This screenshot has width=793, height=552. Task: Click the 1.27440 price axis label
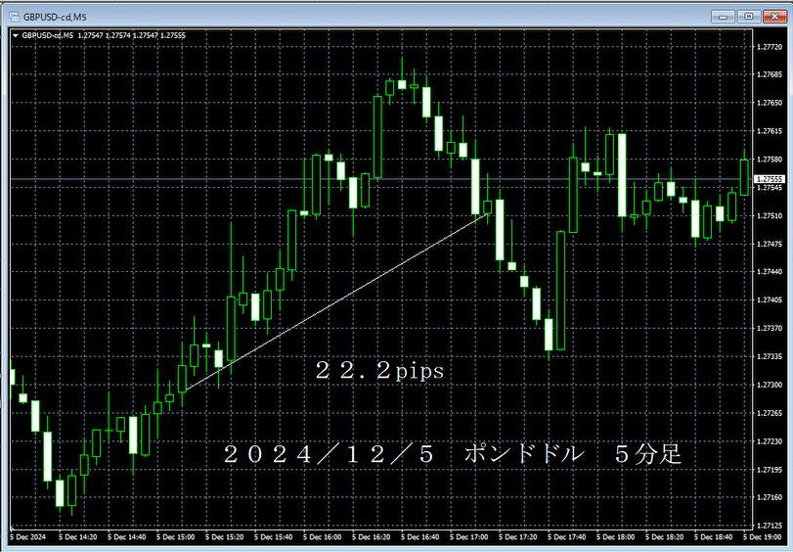click(769, 272)
